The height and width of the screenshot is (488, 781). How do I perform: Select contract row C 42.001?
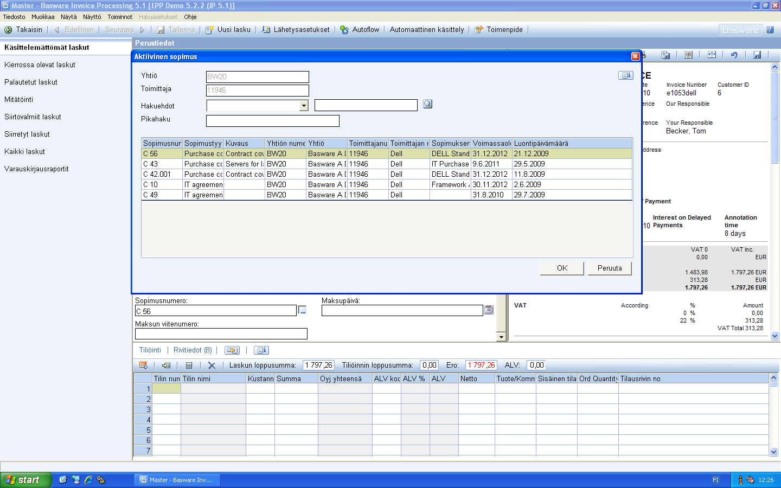click(x=387, y=174)
